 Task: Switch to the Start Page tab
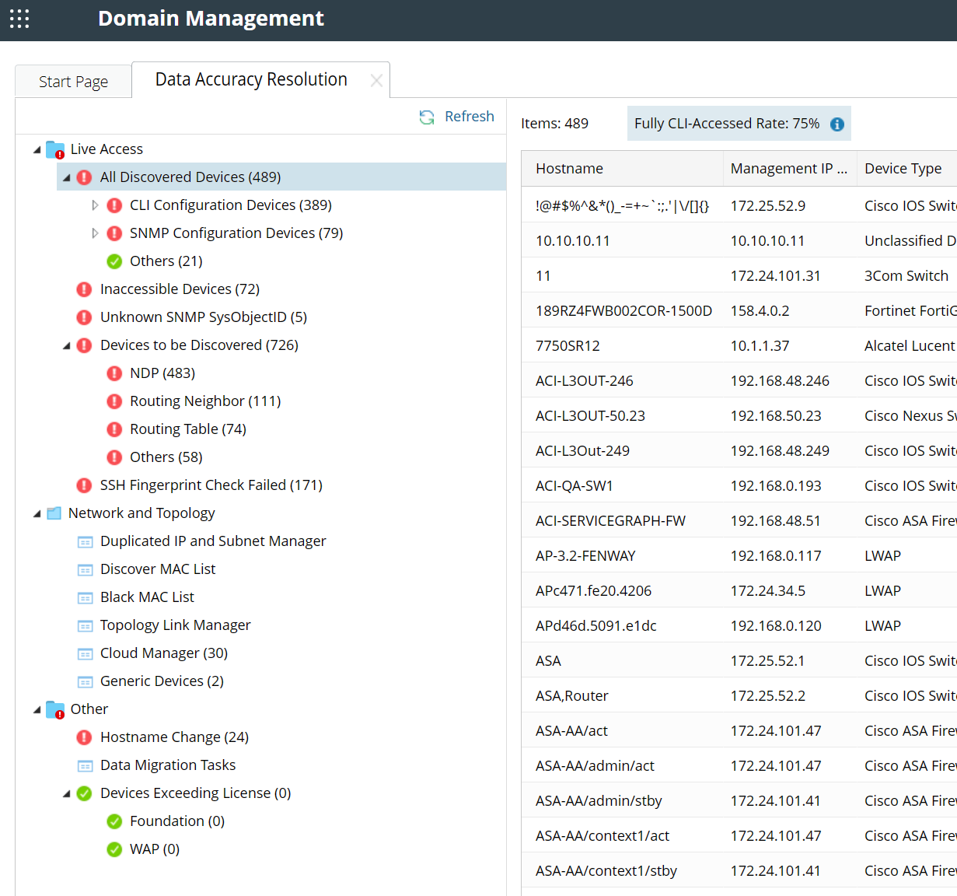click(73, 82)
